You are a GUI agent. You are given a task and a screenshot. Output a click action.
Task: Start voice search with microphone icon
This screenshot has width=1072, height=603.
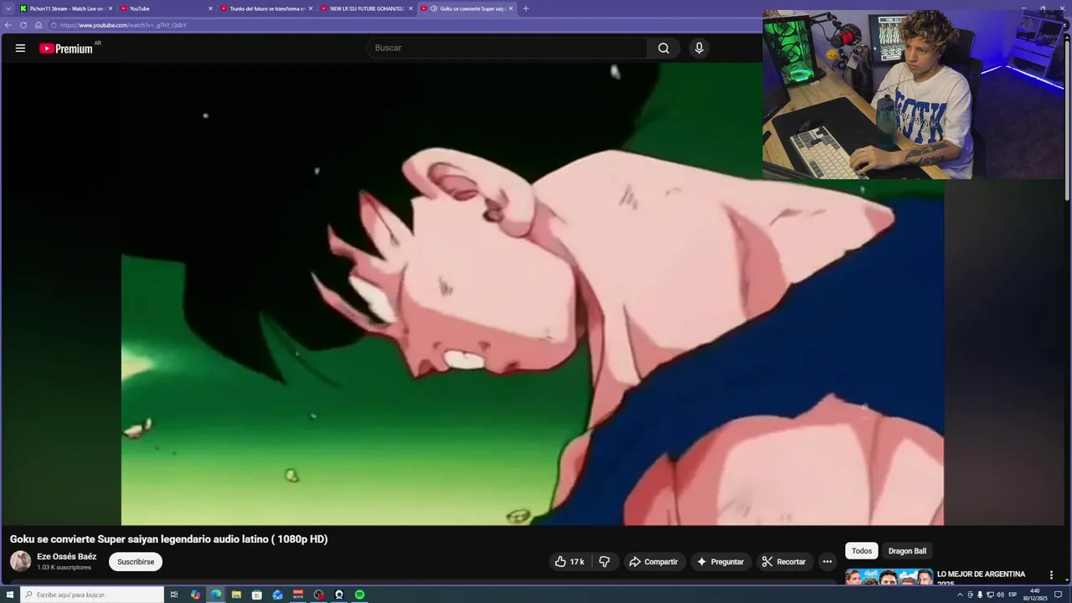point(699,48)
